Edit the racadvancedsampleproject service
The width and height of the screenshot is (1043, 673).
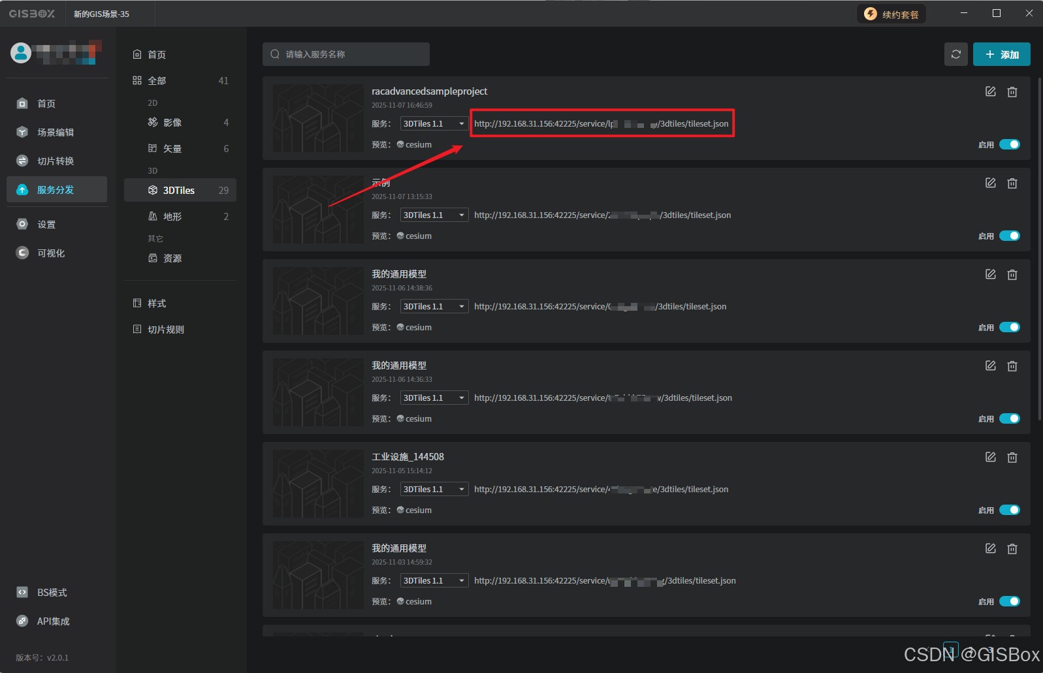pos(991,91)
